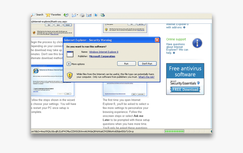Open the What's the risk? link

[x=146, y=77]
